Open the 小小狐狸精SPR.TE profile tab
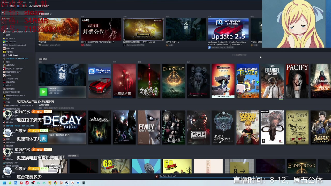 39,6
